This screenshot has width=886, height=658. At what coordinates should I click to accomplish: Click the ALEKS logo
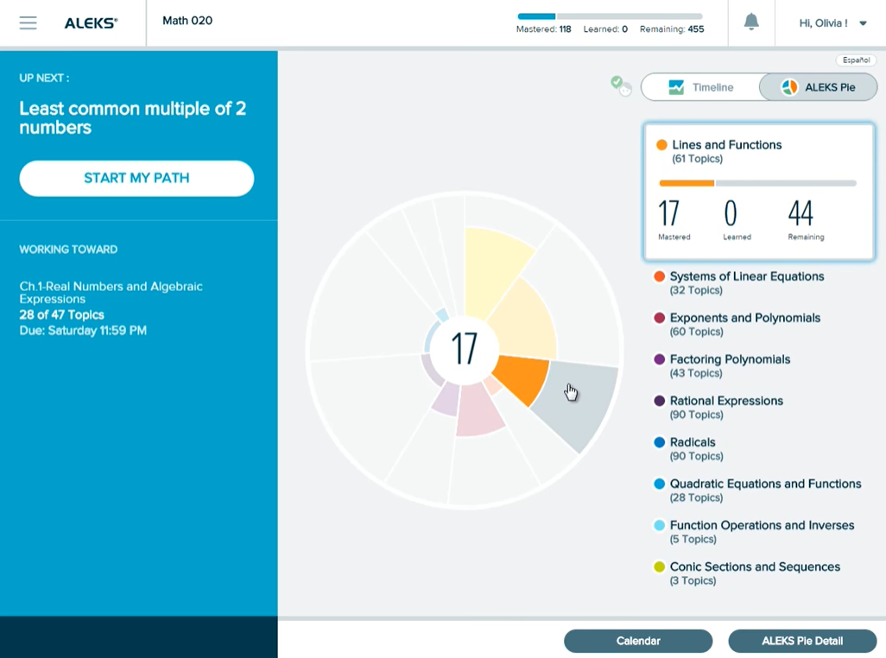[91, 23]
